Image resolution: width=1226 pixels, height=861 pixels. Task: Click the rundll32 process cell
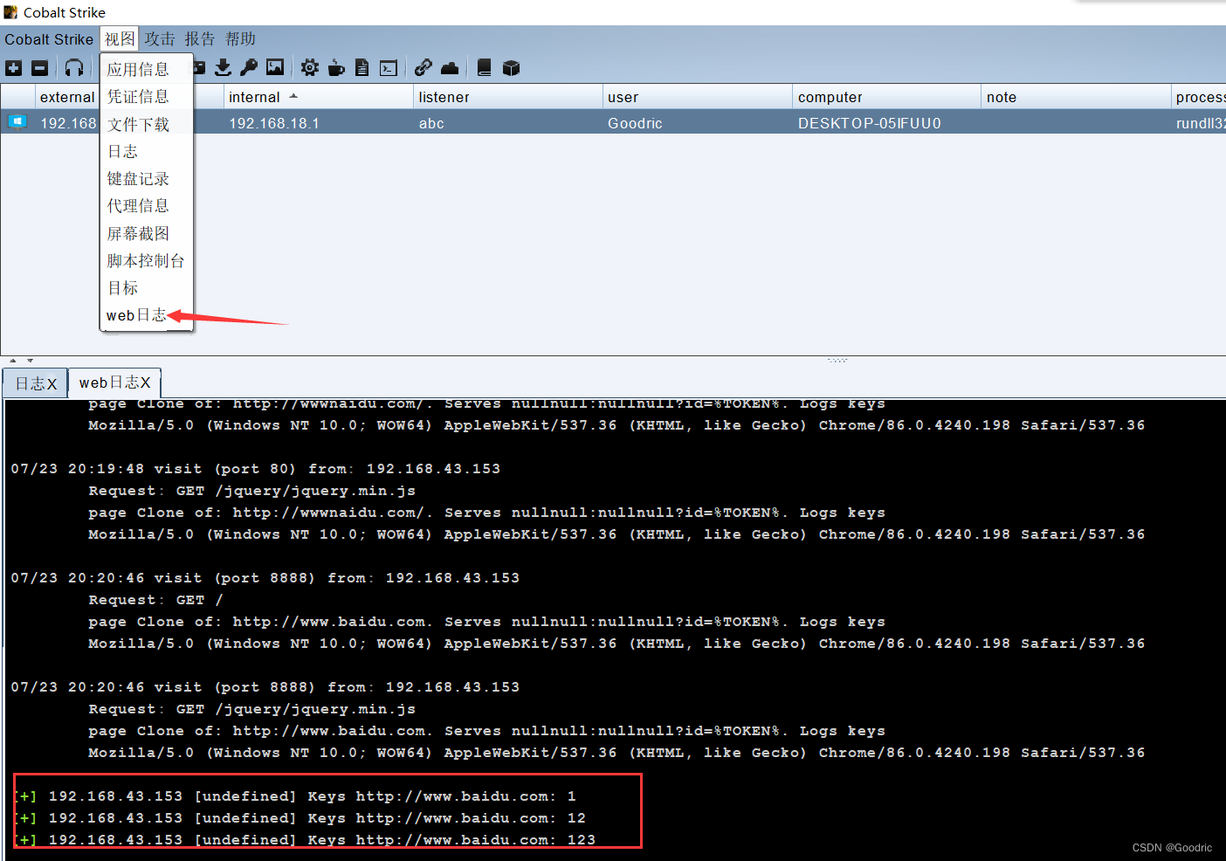1199,123
